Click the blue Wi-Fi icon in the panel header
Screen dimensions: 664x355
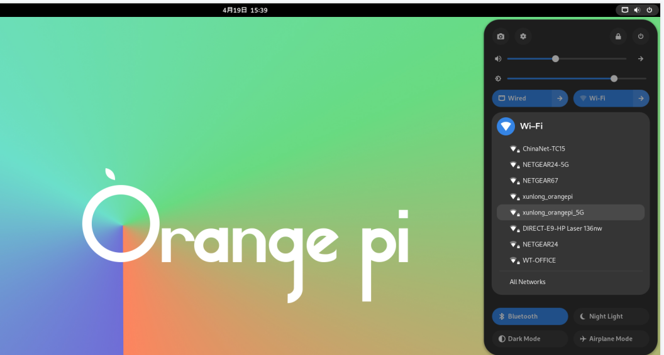(506, 126)
